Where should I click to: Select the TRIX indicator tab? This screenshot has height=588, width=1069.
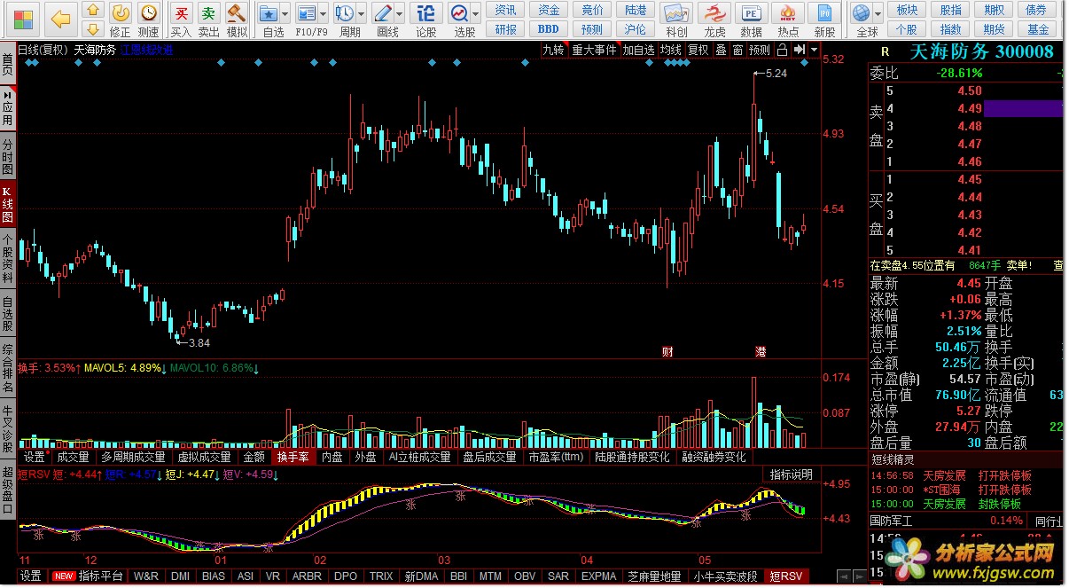coord(381,576)
